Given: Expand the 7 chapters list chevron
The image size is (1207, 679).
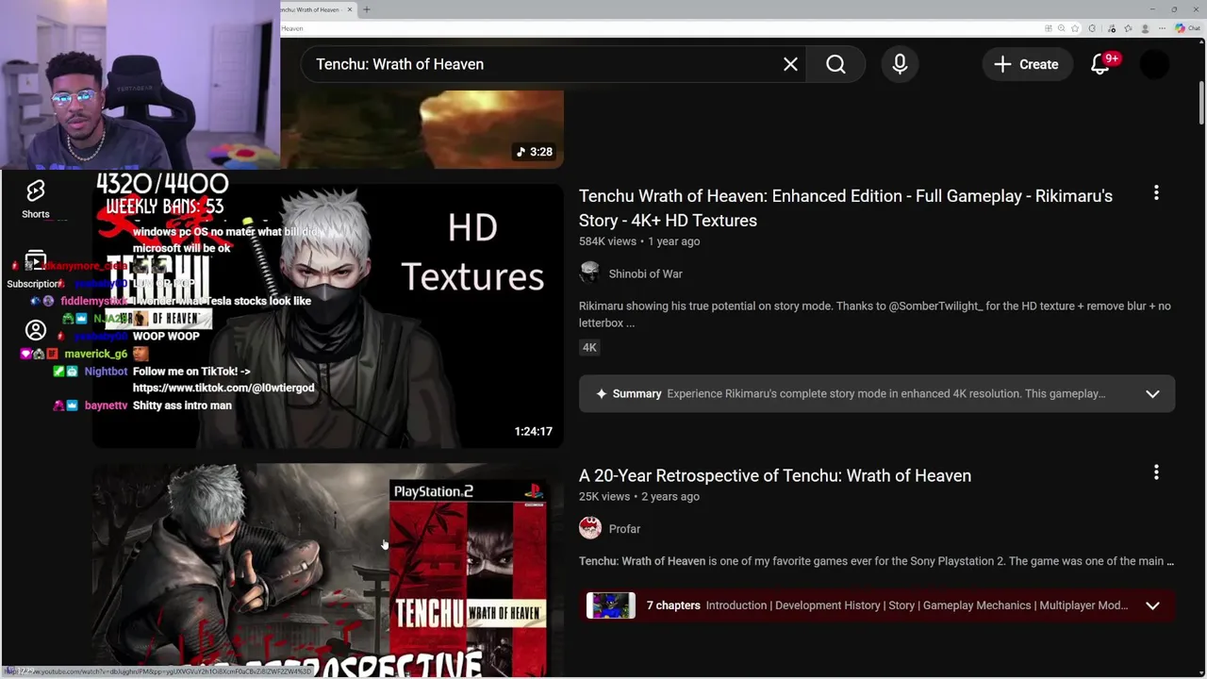Looking at the screenshot, I should tap(1152, 605).
